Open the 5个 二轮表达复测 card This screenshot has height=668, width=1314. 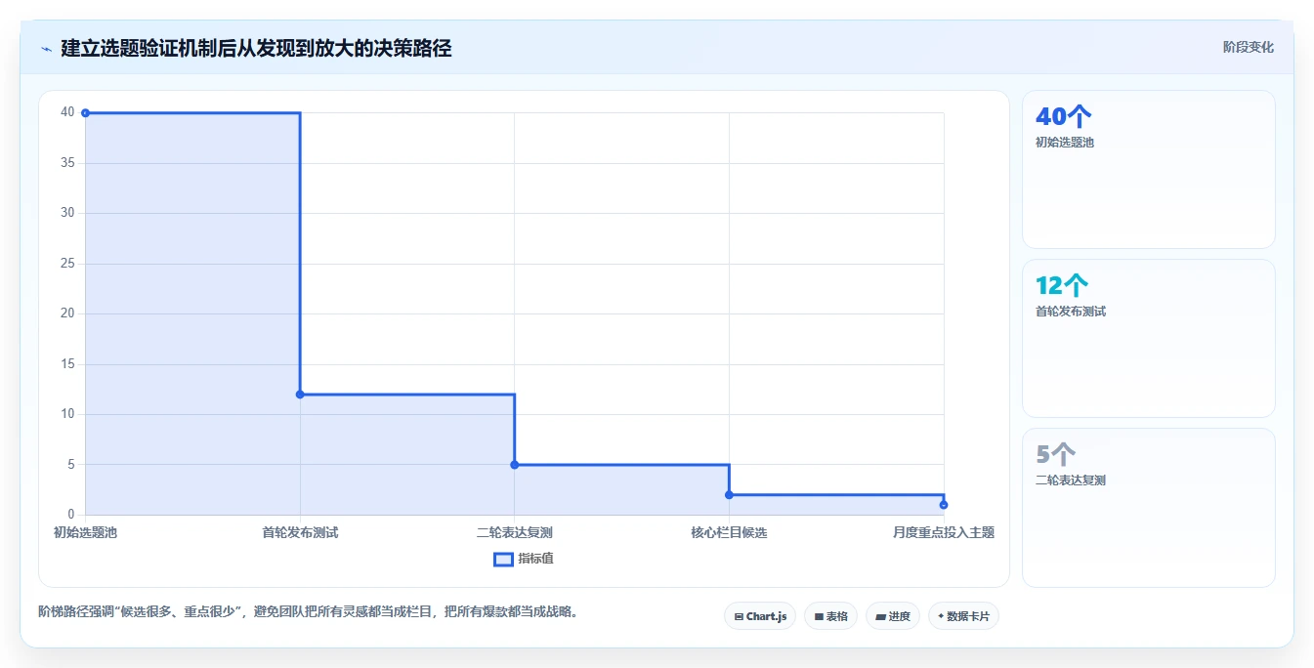point(1149,508)
